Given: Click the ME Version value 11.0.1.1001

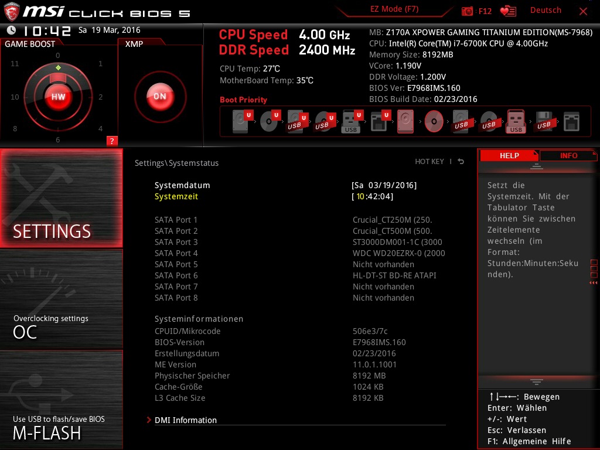Looking at the screenshot, I should coord(374,364).
